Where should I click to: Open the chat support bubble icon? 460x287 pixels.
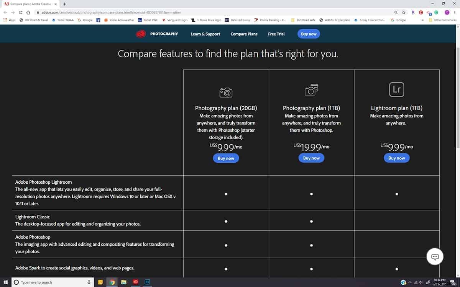click(x=435, y=257)
